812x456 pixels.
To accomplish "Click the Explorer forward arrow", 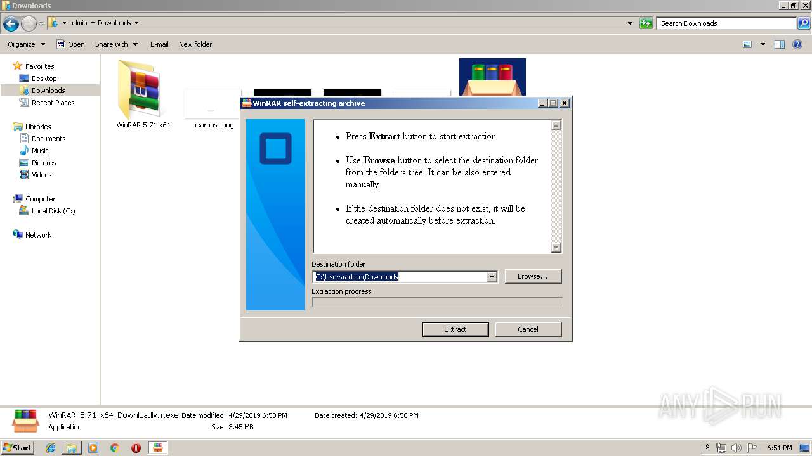I will coord(29,24).
